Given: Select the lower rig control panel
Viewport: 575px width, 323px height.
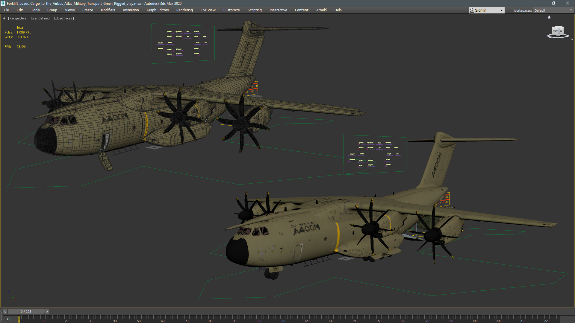Looking at the screenshot, I should (x=375, y=154).
